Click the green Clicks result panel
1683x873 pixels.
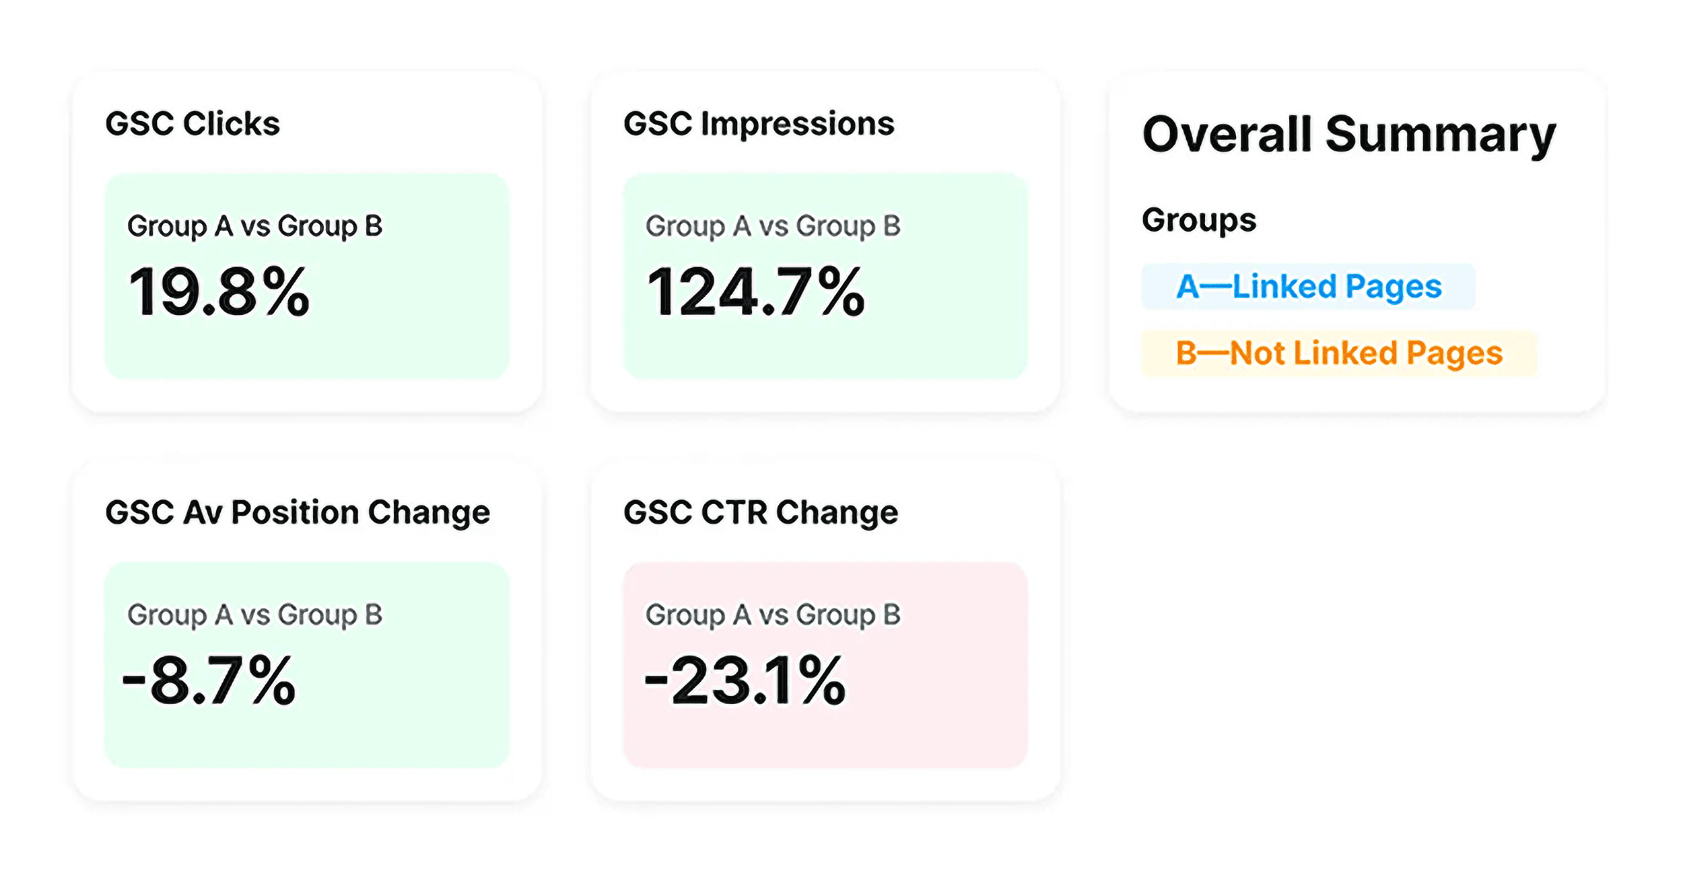pyautogui.click(x=307, y=277)
